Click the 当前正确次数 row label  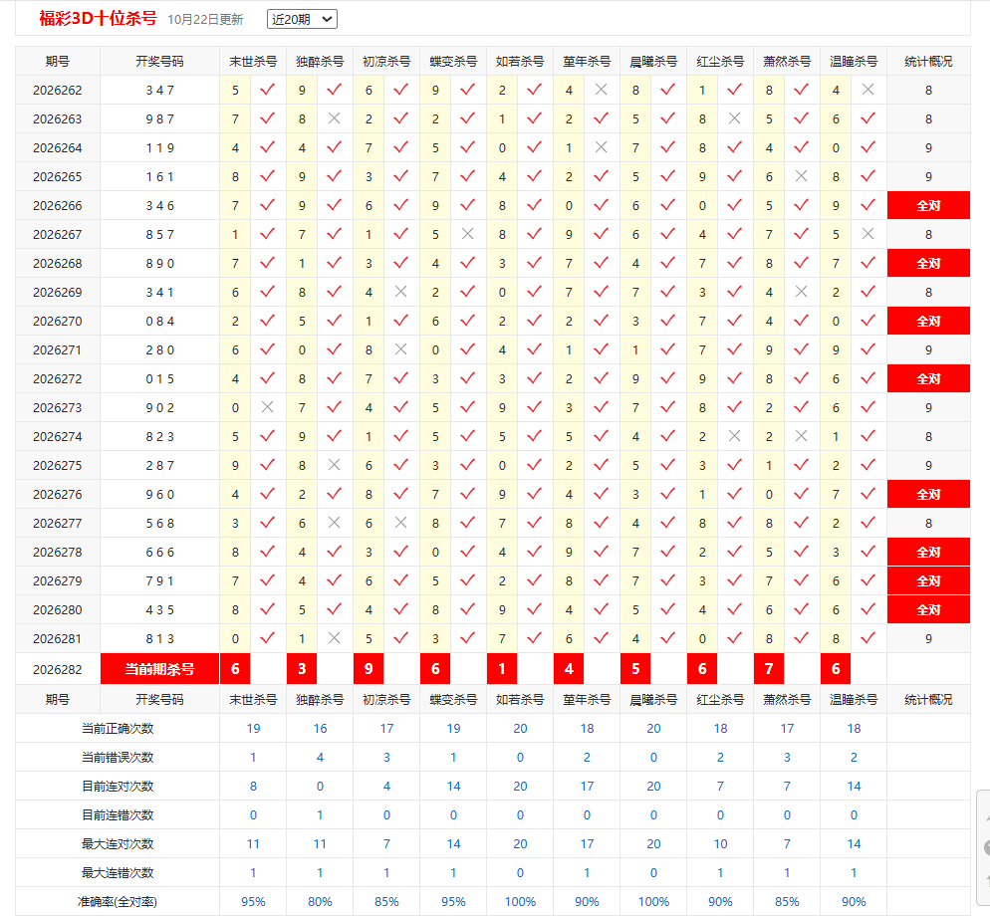pos(119,728)
